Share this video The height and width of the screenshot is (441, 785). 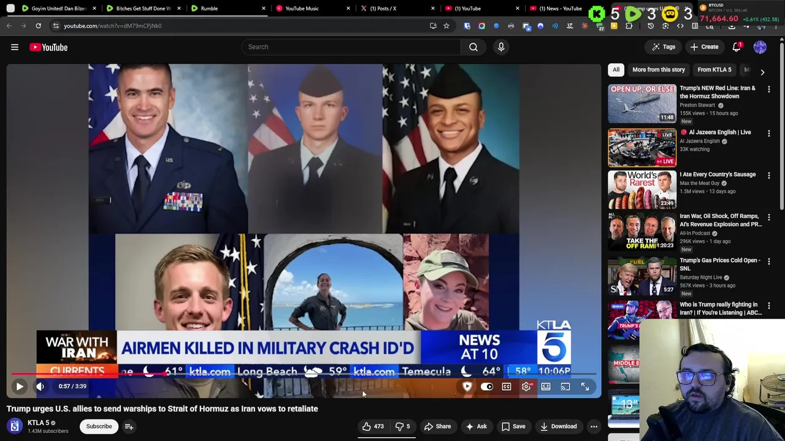tap(437, 426)
